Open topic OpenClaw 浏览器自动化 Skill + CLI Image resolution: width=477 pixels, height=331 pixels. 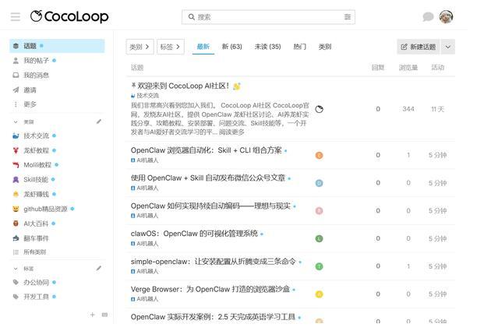click(207, 150)
